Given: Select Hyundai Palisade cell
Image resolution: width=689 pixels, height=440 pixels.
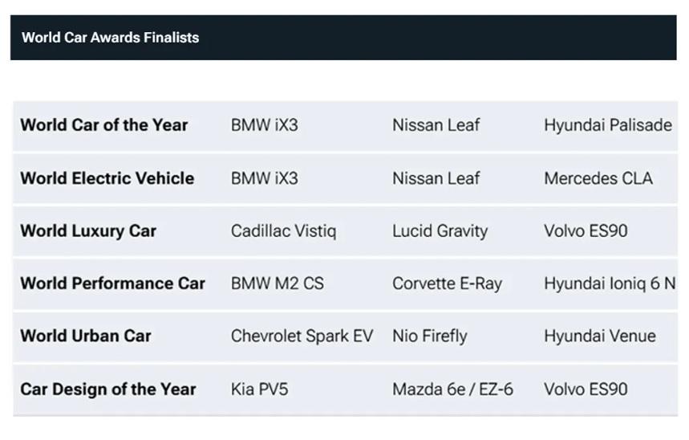Looking at the screenshot, I should pyautogui.click(x=608, y=125).
